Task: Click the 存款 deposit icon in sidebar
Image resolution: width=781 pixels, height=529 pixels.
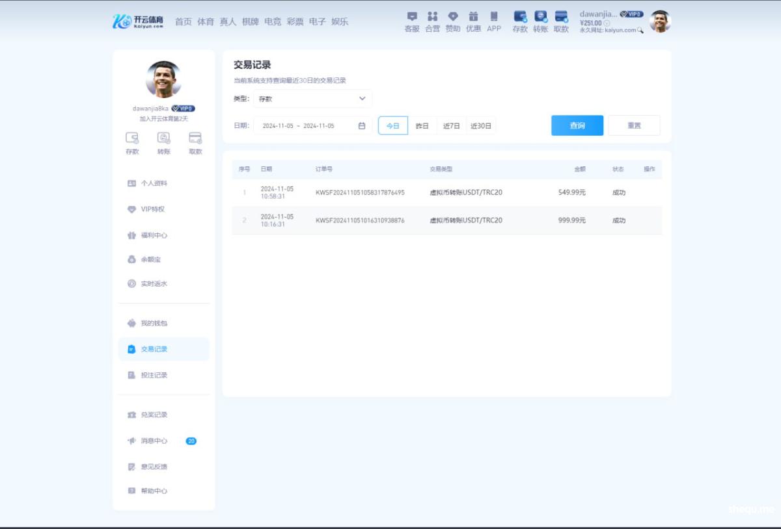Action: tap(132, 138)
